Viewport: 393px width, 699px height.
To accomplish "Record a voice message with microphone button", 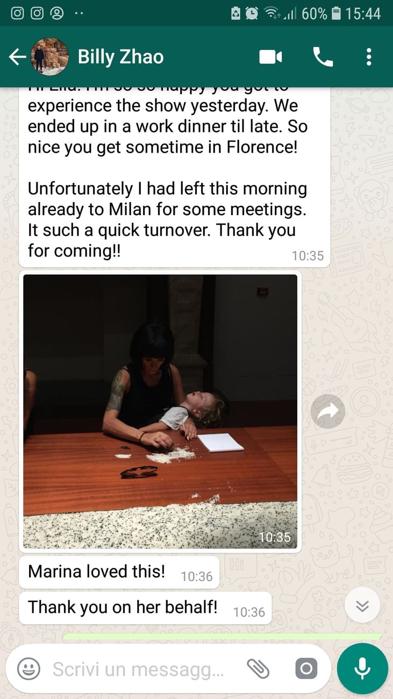I will click(x=362, y=669).
